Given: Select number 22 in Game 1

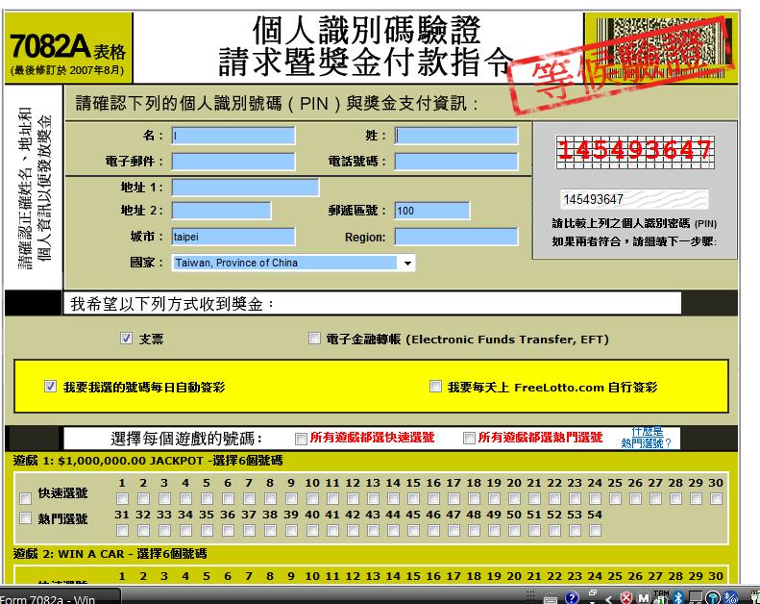Looking at the screenshot, I should coord(554,499).
